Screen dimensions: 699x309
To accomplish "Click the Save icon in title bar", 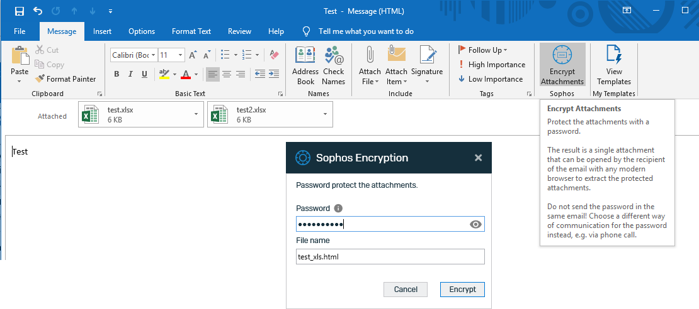I will tap(20, 11).
